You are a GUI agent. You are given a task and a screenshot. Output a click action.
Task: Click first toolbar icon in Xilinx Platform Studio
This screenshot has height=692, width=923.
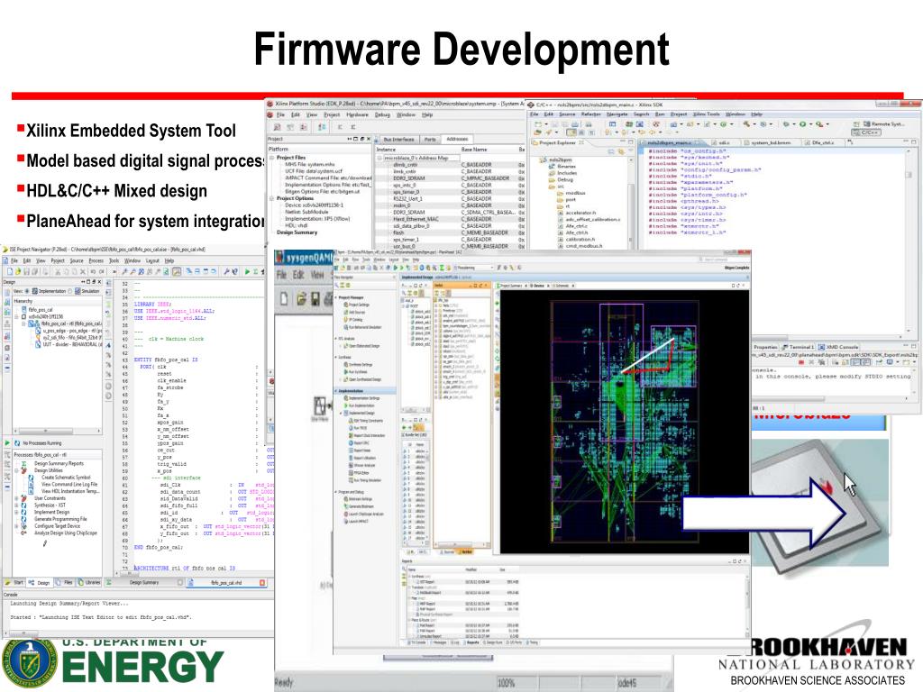tap(278, 127)
